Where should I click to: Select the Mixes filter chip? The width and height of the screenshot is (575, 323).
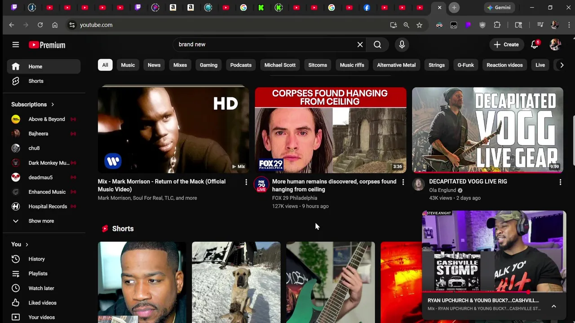click(x=180, y=65)
